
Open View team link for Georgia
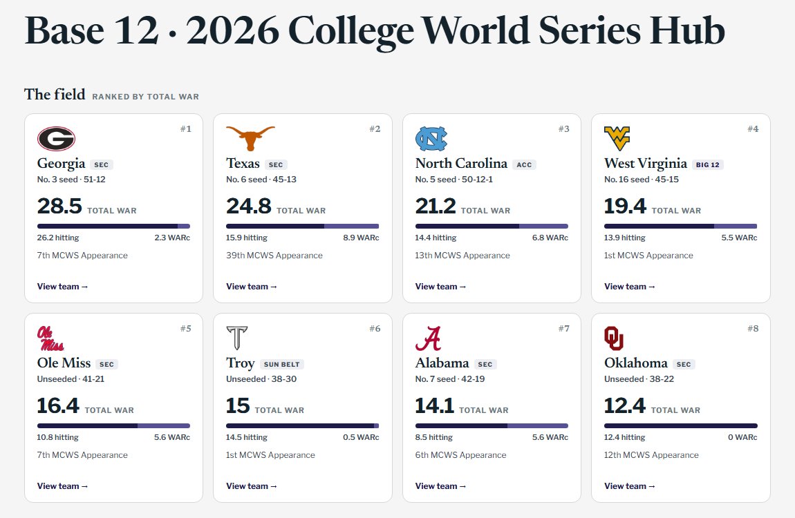(x=62, y=287)
